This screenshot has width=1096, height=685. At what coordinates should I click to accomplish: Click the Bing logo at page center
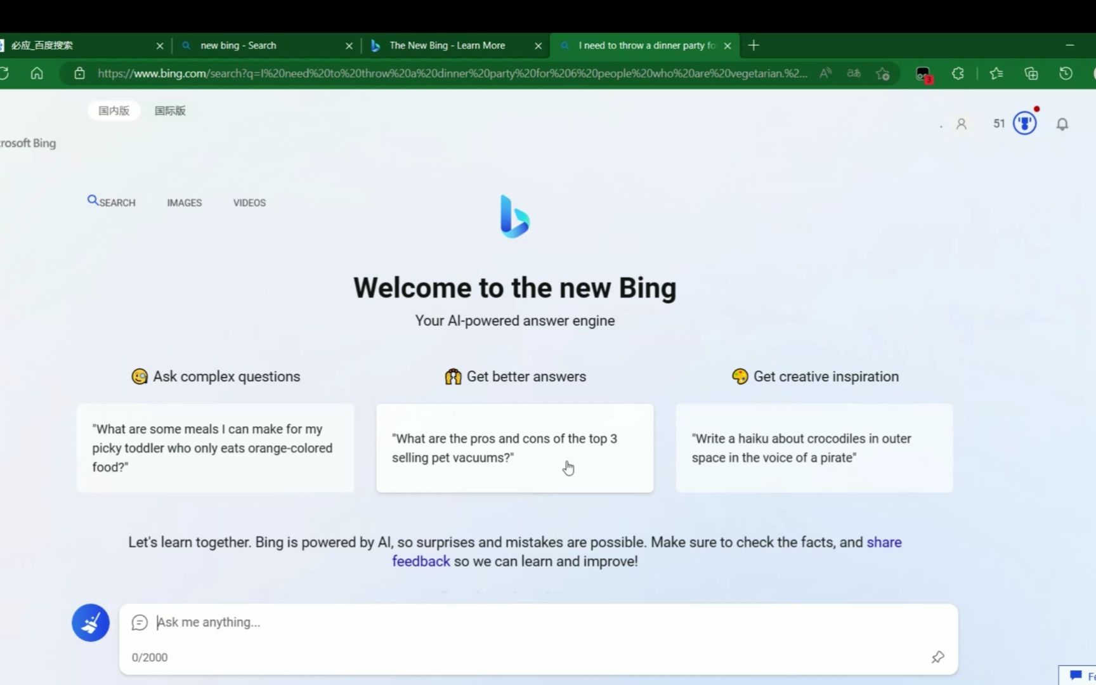point(514,217)
